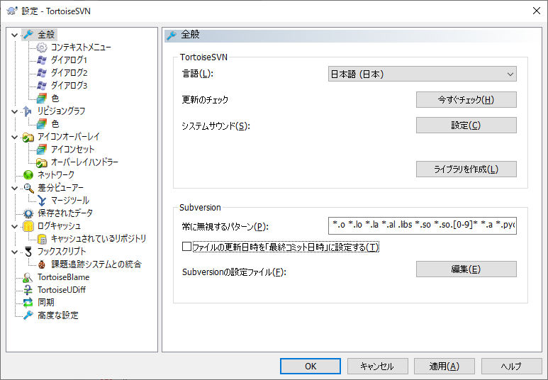Click the icon for キャッシュされているリポジトリ
This screenshot has width=548, height=380.
[42, 239]
